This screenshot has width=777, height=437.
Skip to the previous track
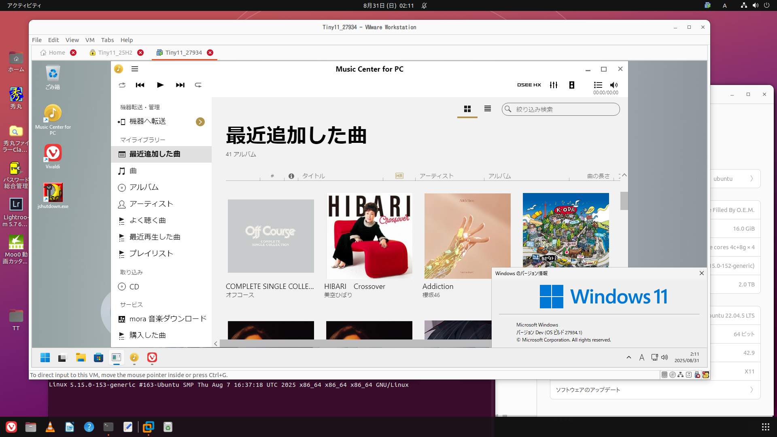(x=140, y=85)
